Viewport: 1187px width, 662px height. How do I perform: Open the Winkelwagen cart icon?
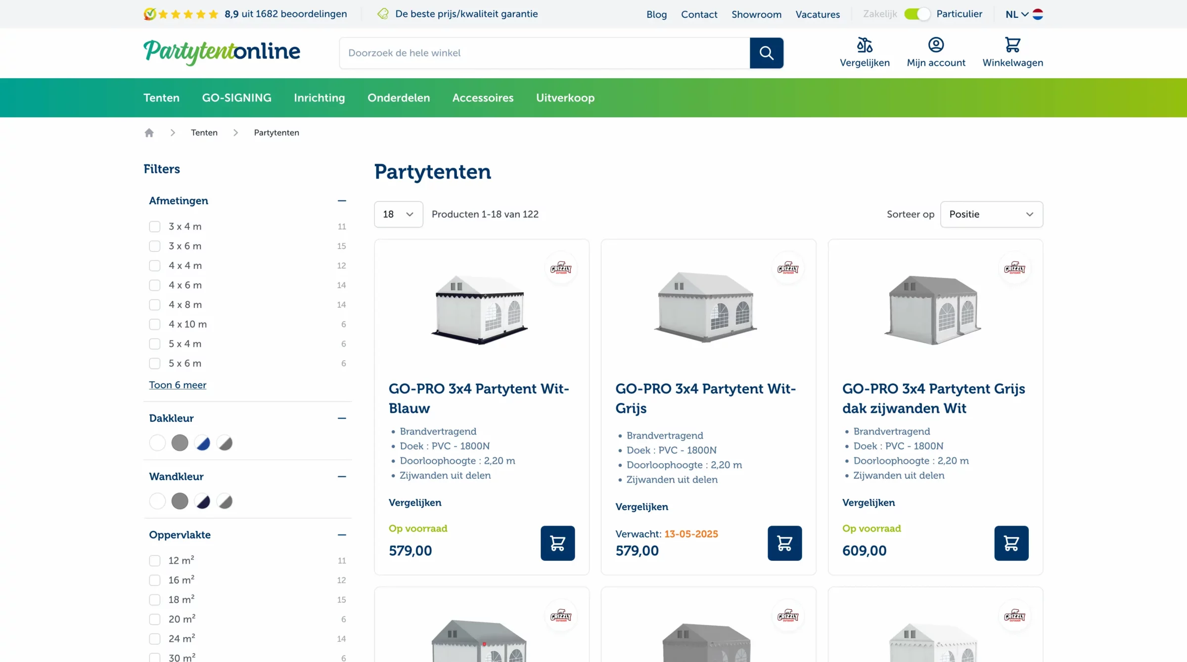point(1012,45)
